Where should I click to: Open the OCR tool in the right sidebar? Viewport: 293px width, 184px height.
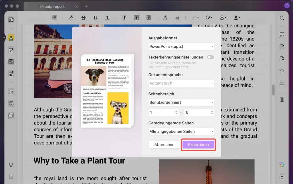(x=282, y=35)
